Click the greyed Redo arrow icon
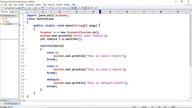Screen dimensions: 192x108 pos(46,8)
